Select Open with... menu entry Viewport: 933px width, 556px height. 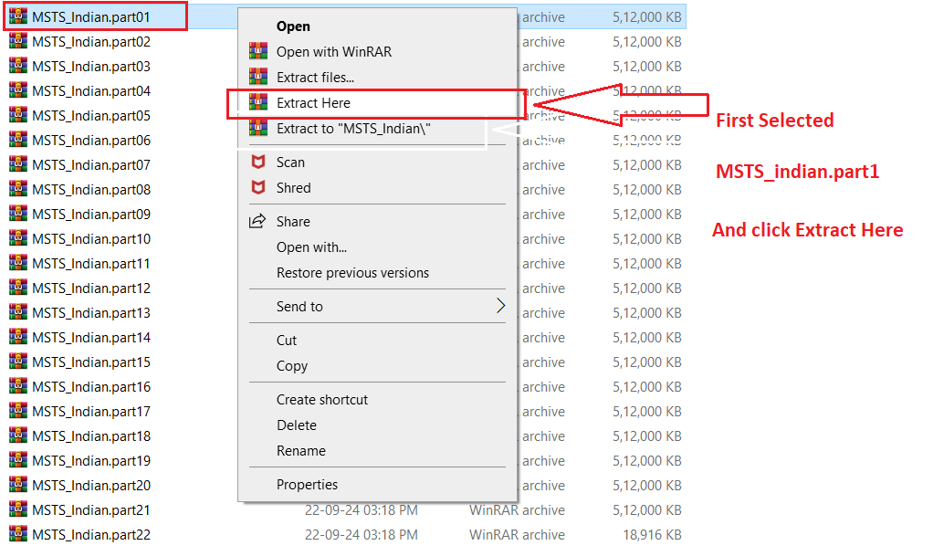(312, 247)
